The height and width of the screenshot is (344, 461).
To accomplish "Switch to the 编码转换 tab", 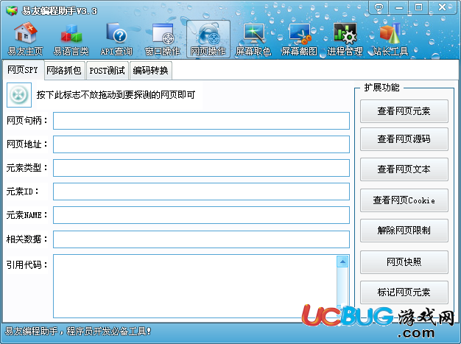I will click(150, 71).
